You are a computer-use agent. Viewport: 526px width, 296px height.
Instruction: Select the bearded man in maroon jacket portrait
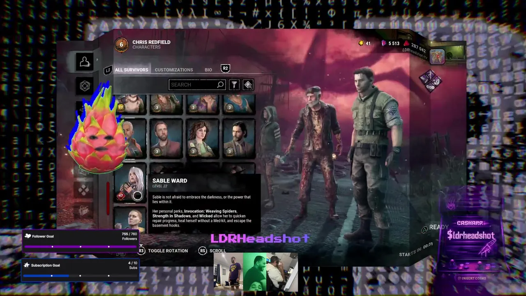(166, 139)
